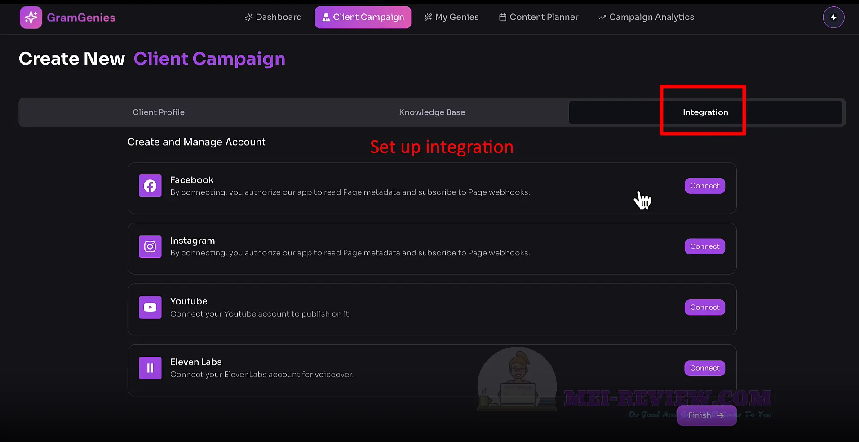859x442 pixels.
Task: Click the Instagram logo icon
Action: [150, 246]
